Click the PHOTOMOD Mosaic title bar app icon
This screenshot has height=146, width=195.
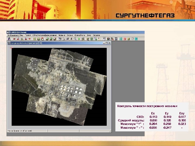[x=8, y=32]
